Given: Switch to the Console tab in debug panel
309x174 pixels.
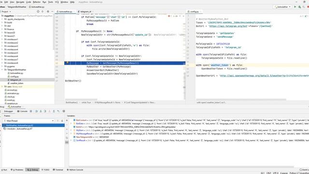Looking at the screenshot, I should pos(22,111).
